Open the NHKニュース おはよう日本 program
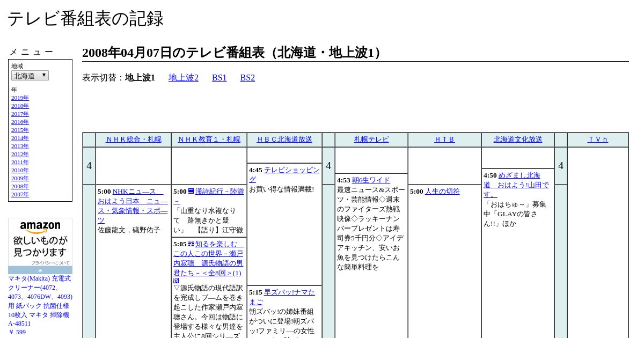The width and height of the screenshot is (644, 338). pyautogui.click(x=133, y=206)
